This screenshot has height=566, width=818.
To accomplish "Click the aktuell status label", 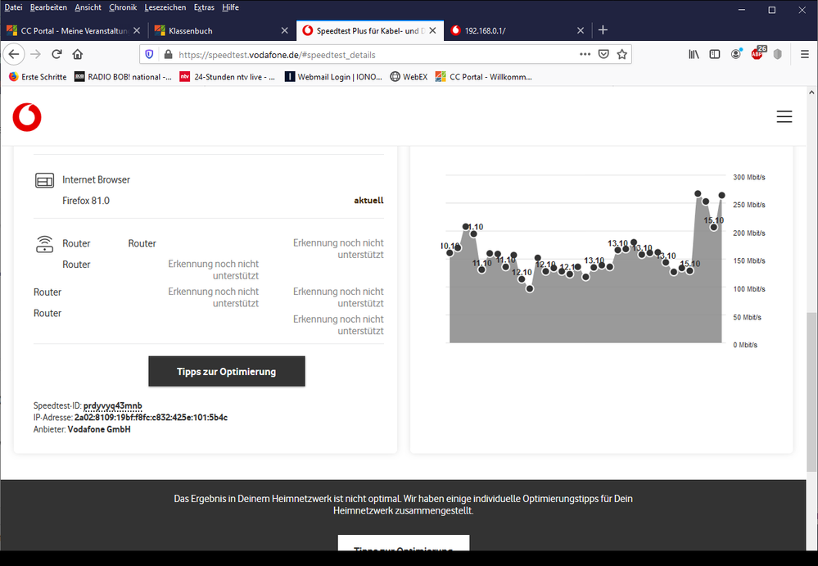I will 368,201.
